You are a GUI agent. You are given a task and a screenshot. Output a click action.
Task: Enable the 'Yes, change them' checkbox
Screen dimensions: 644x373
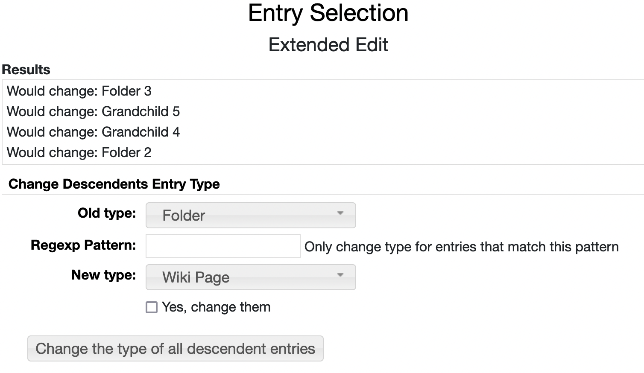(152, 307)
